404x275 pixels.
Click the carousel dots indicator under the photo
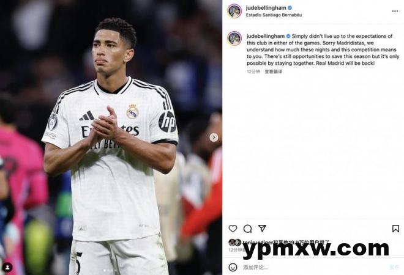[x=110, y=270]
